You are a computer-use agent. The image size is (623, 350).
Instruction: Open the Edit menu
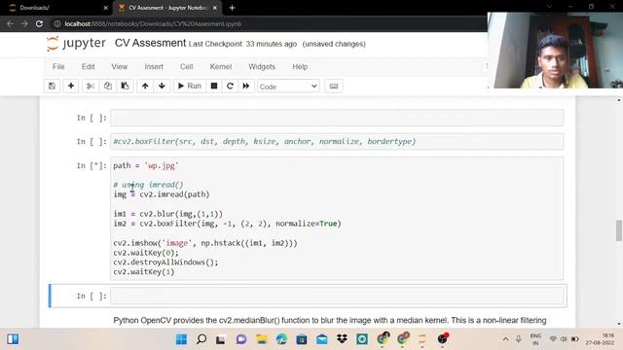[x=88, y=67]
